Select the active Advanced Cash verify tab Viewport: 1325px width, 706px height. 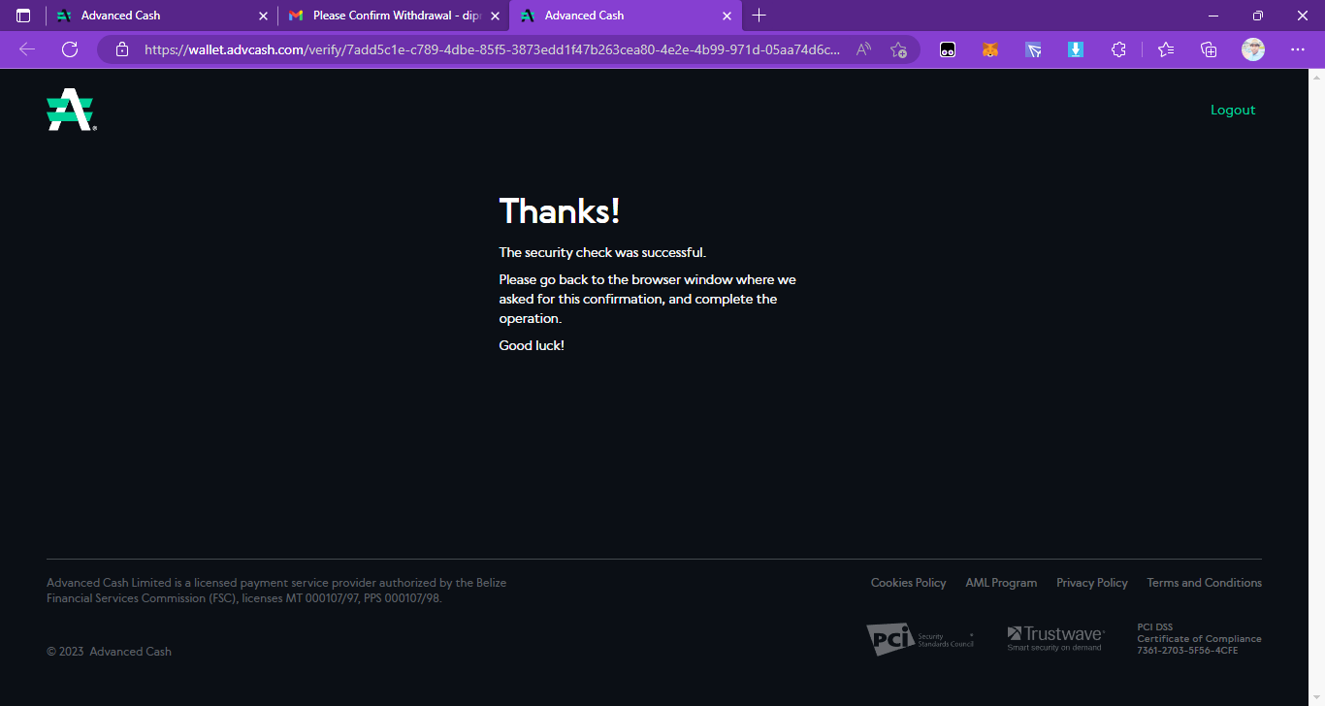(x=626, y=16)
